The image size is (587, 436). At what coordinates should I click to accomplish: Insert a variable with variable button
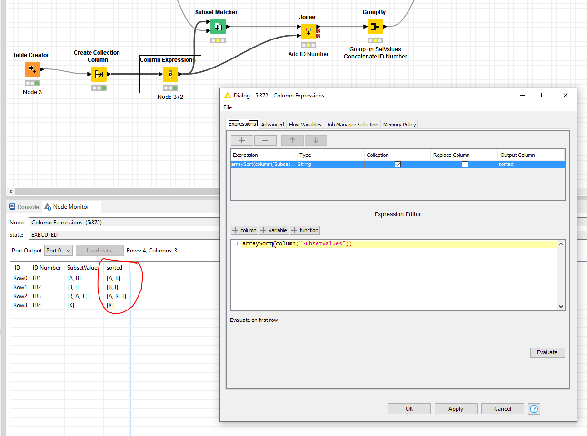coord(274,230)
